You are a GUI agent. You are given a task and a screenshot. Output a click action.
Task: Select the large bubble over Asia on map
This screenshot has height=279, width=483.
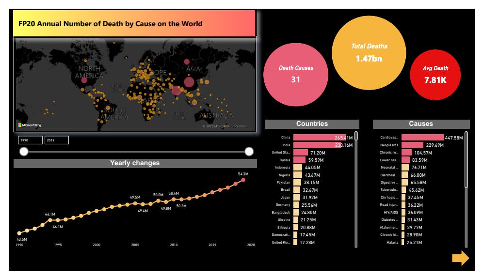click(190, 82)
